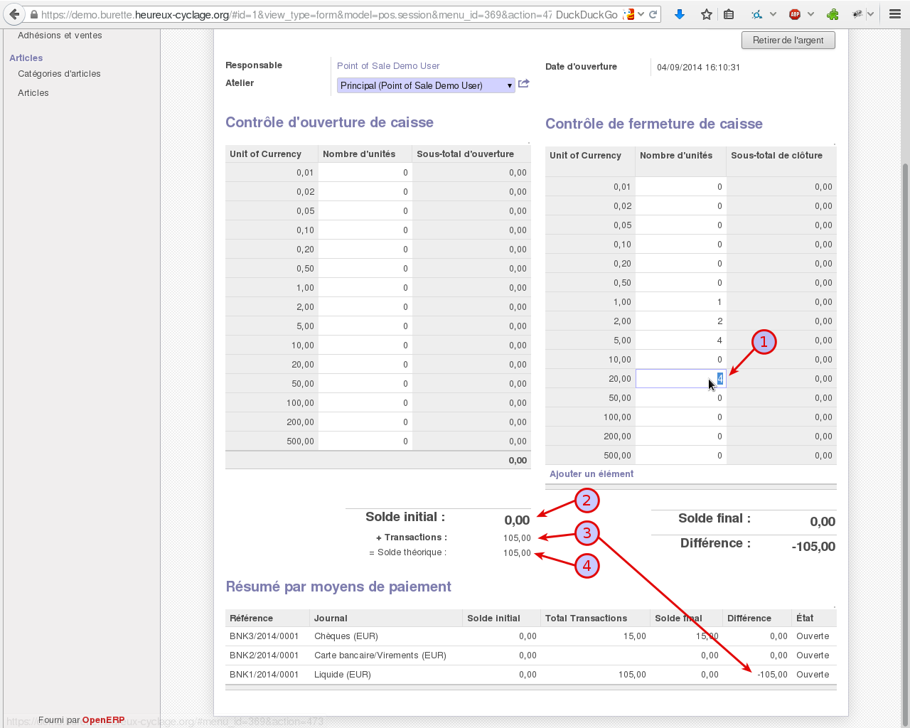The height and width of the screenshot is (728, 910).
Task: Reload the page with refresh icon
Action: [x=653, y=14]
